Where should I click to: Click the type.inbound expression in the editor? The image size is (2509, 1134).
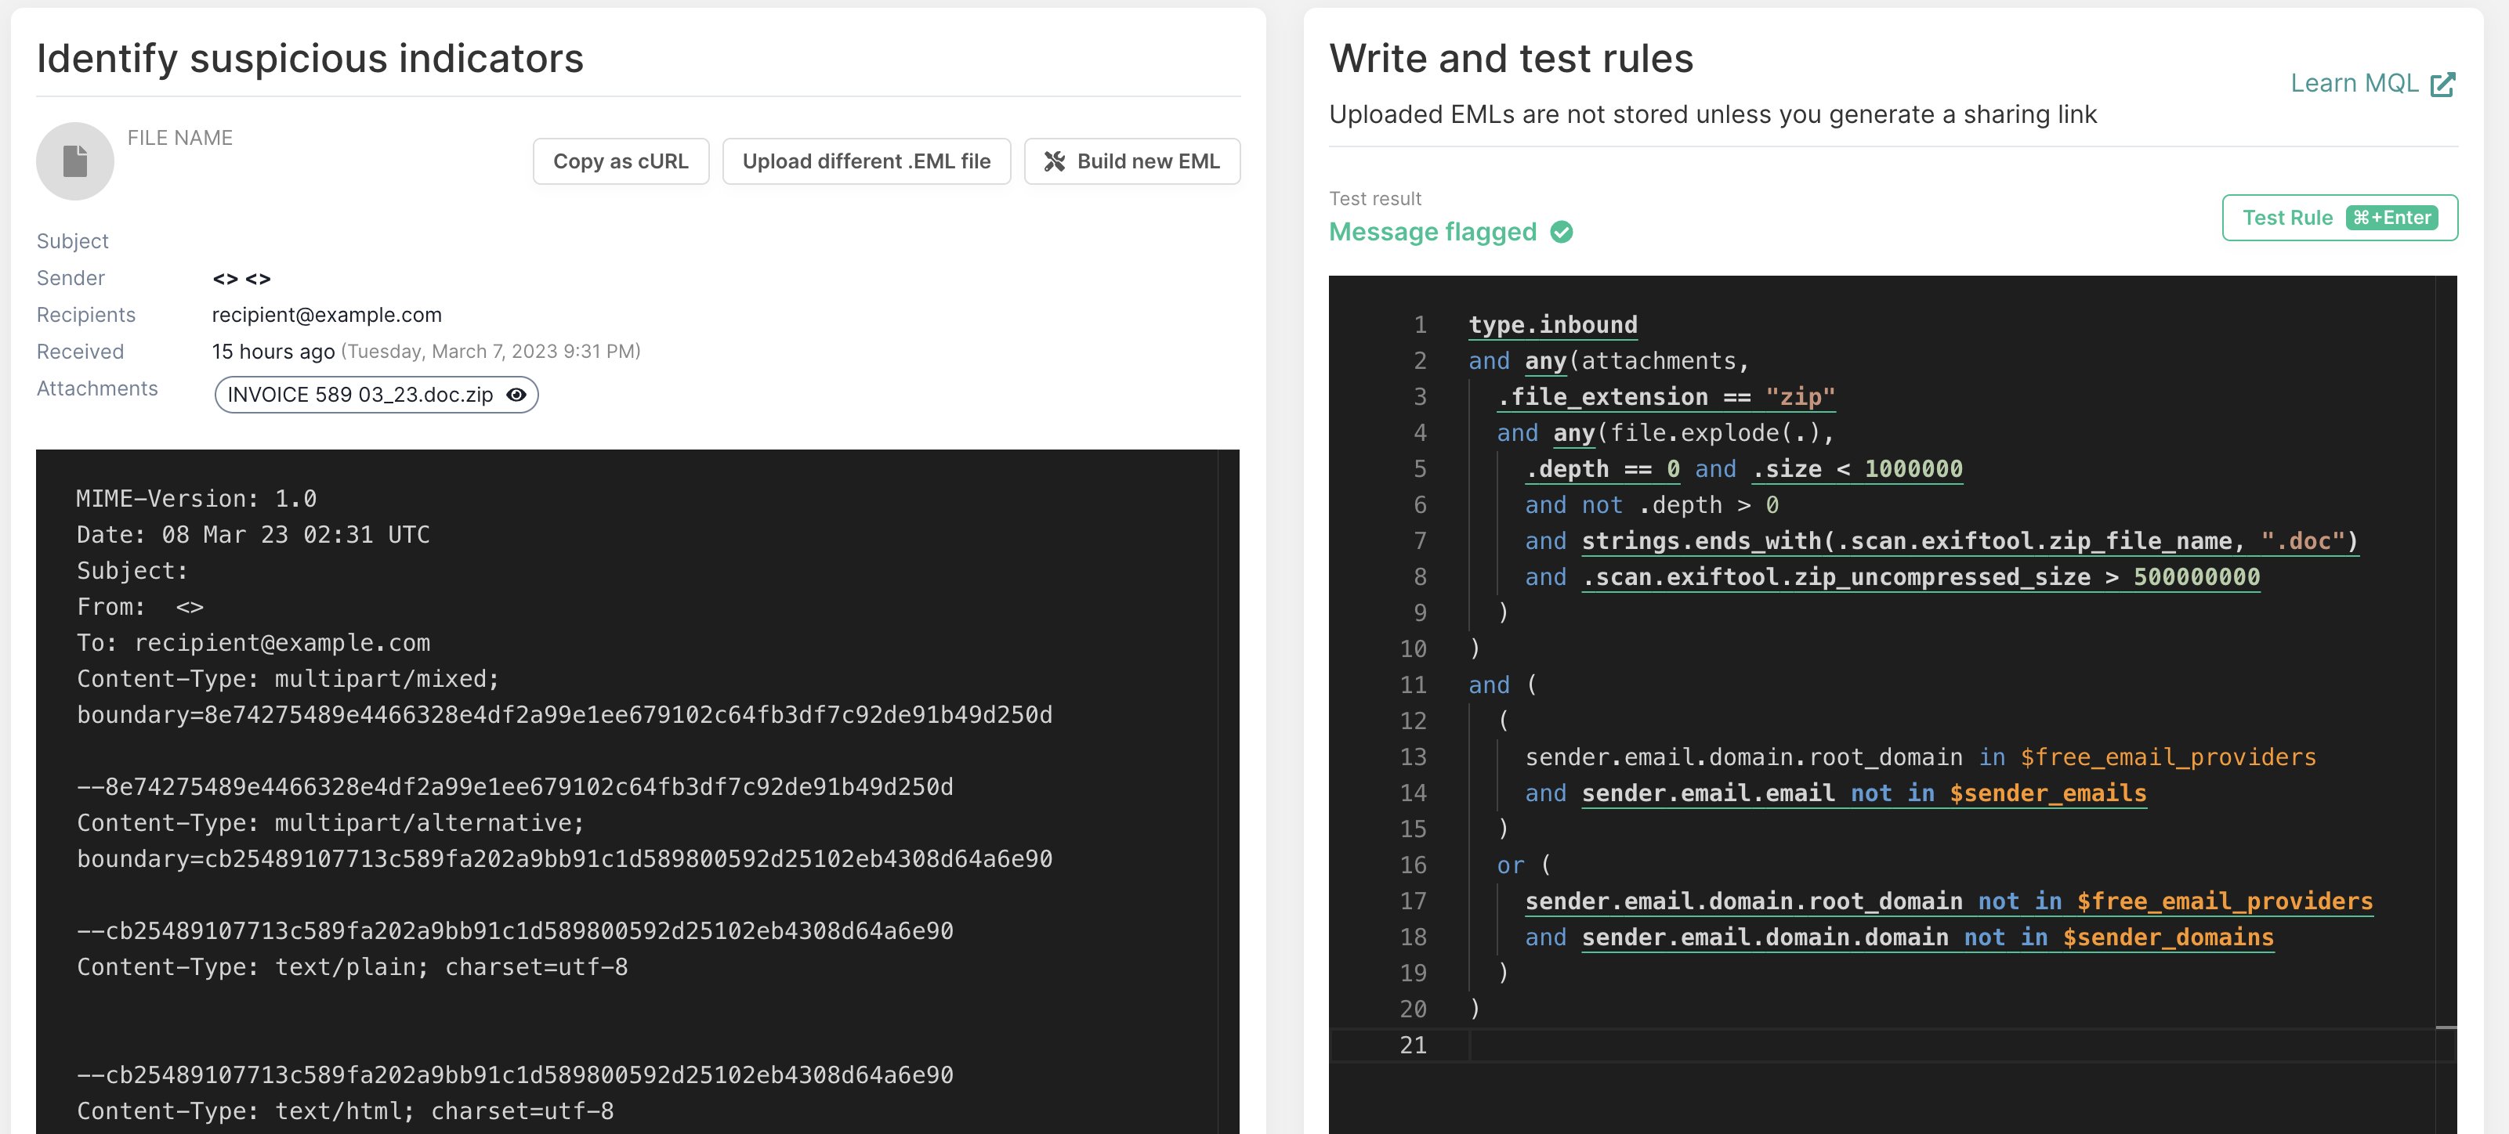tap(1551, 324)
